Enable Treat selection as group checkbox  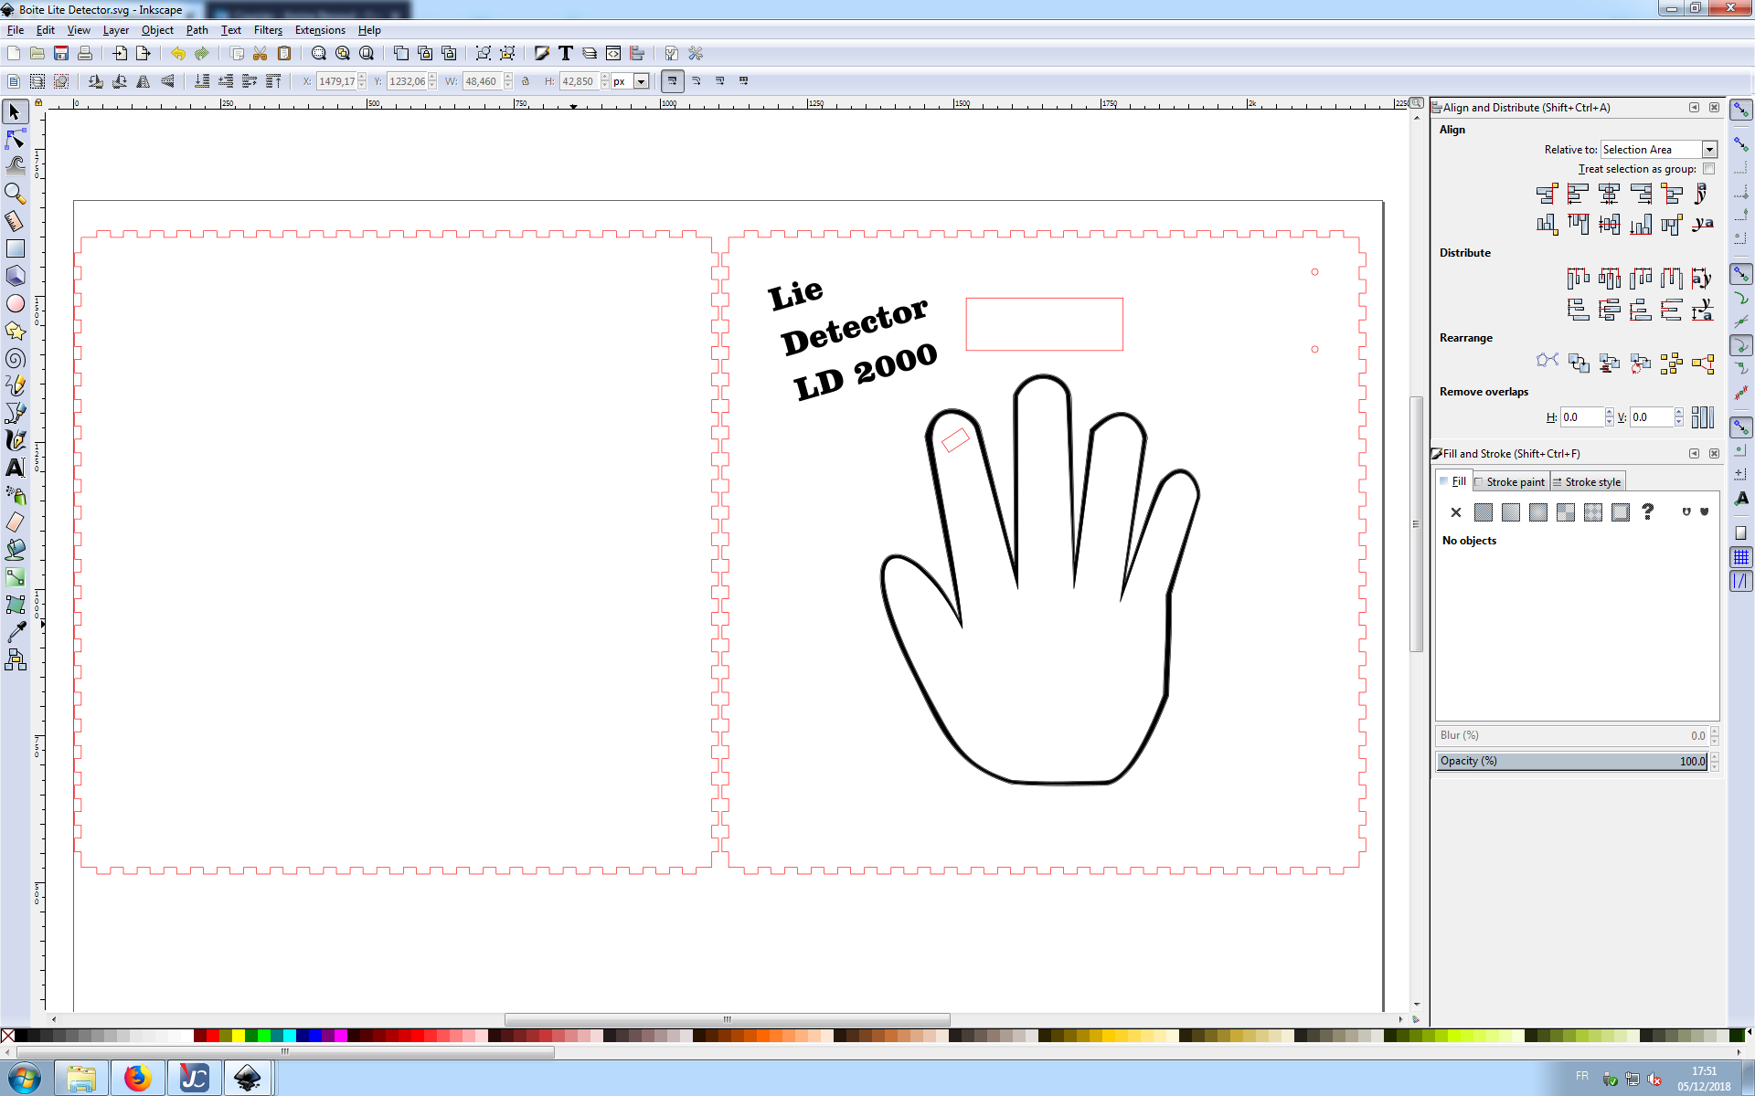pyautogui.click(x=1708, y=169)
